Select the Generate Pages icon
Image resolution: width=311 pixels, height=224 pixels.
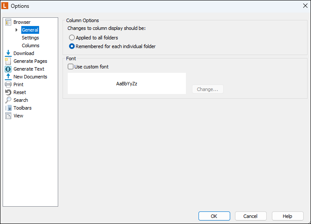click(x=8, y=61)
